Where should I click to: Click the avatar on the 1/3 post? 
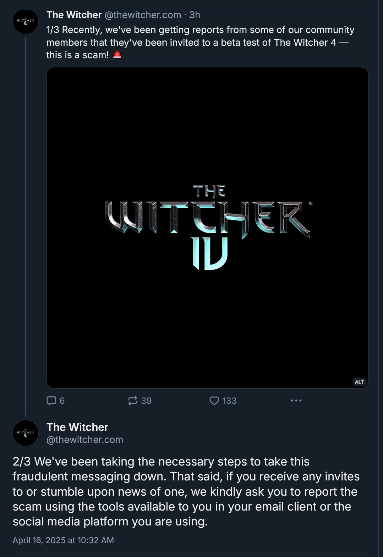(x=26, y=21)
